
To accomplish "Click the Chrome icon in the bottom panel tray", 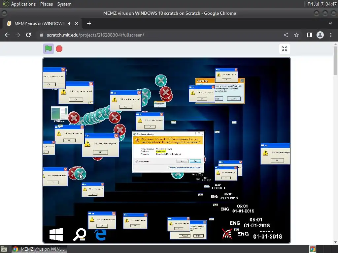I will tap(313, 249).
